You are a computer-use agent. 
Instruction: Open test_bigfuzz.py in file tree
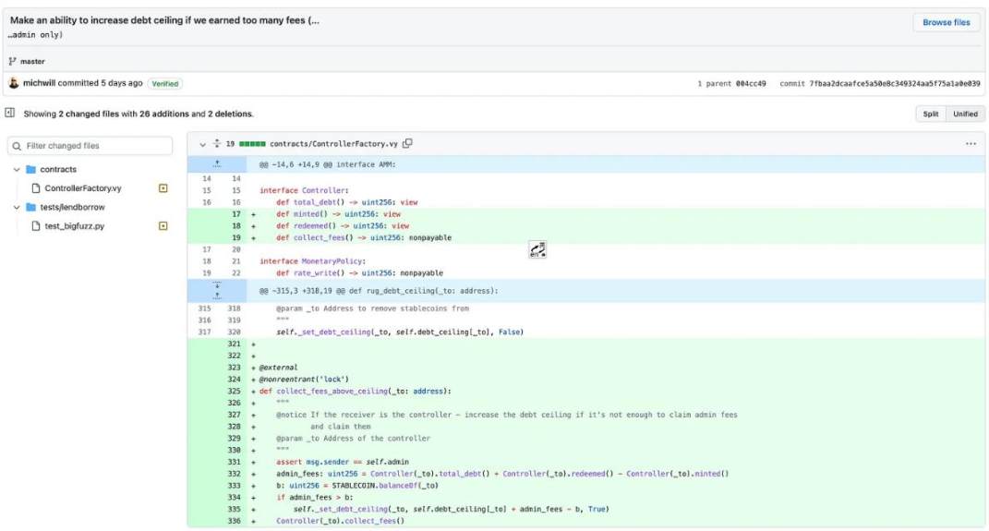click(74, 225)
